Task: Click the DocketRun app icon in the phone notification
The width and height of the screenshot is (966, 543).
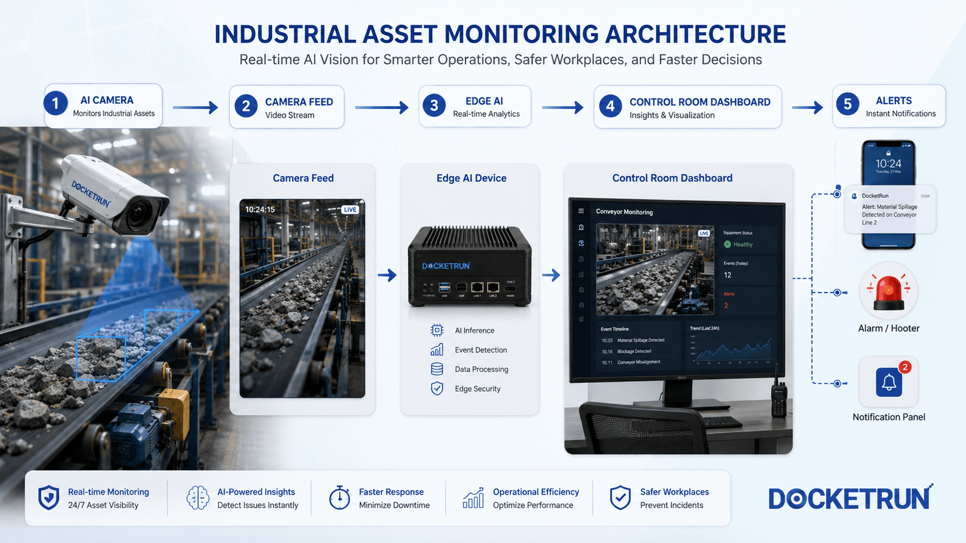Action: pos(854,196)
